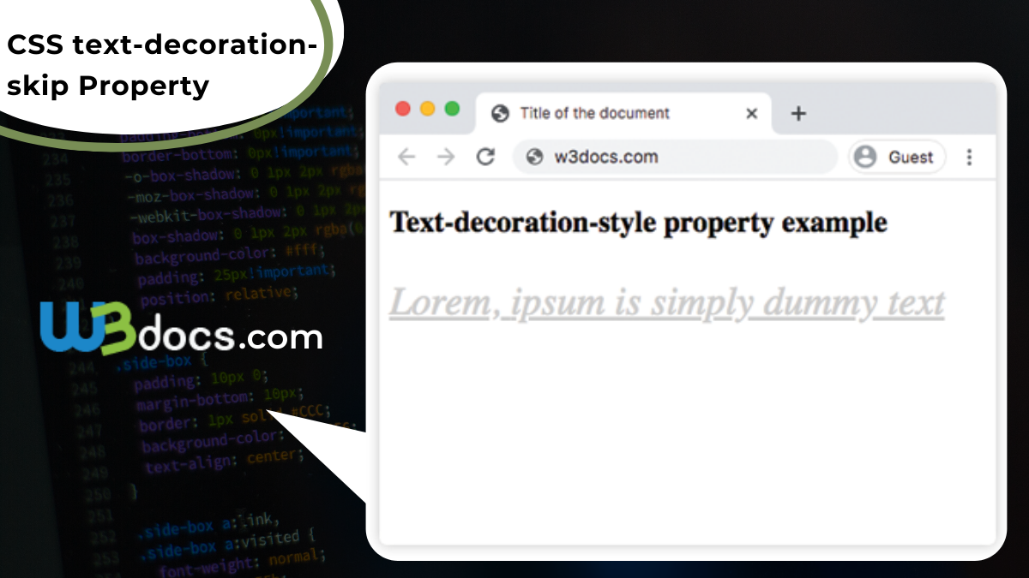
Task: Click the W3docs.com logo
Action: click(x=181, y=330)
